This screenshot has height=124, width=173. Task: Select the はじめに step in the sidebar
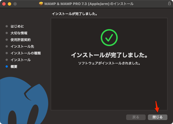coord(17,26)
